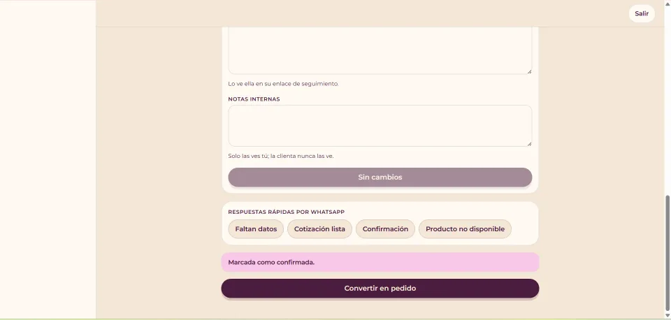Click the Notas internas label
Screen dimensions: 671x320
(254, 99)
